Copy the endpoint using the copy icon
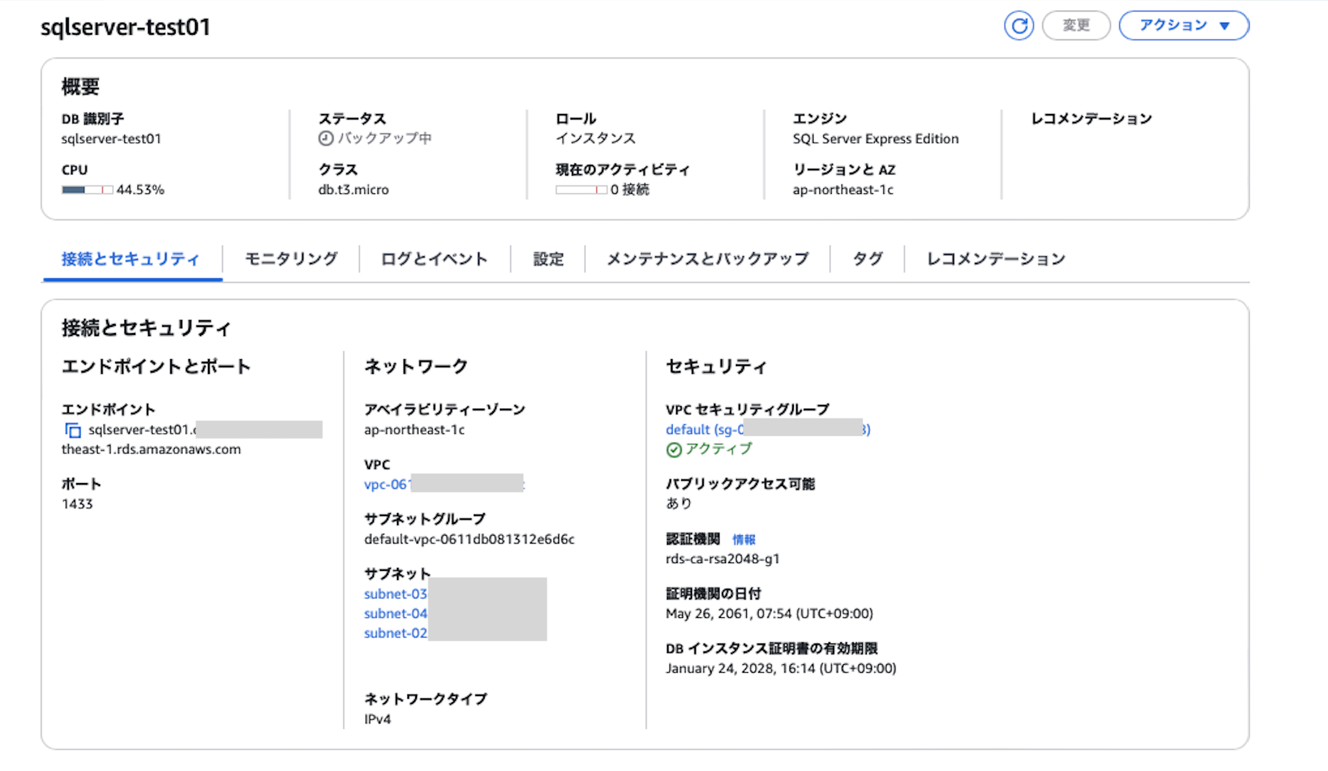 pyautogui.click(x=73, y=431)
